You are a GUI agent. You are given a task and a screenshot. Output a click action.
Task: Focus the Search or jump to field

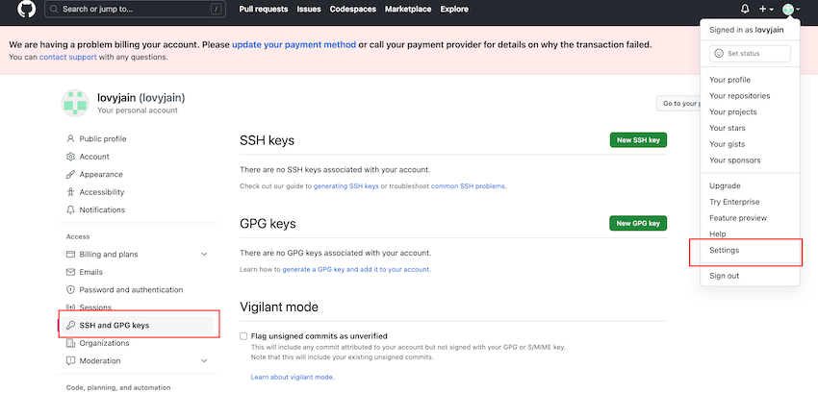[x=135, y=9]
